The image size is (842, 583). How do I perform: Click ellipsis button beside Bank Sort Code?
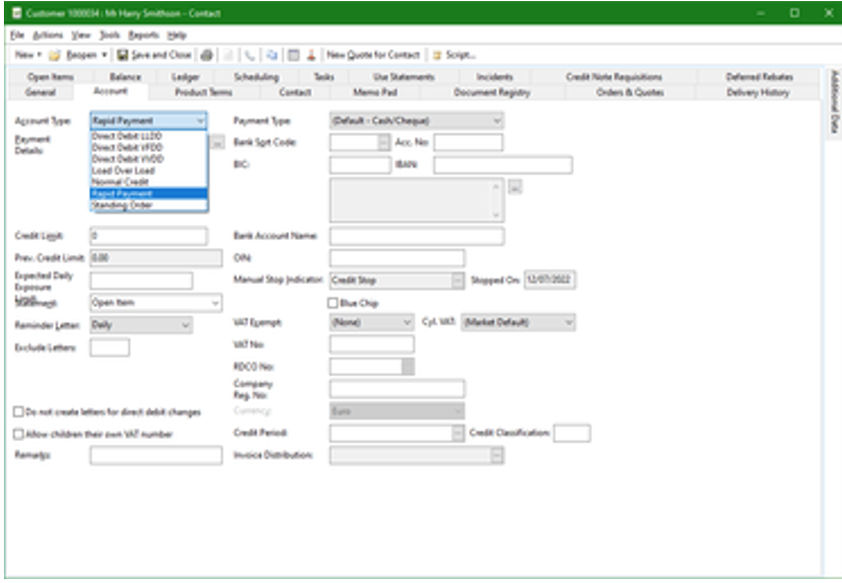coord(383,143)
